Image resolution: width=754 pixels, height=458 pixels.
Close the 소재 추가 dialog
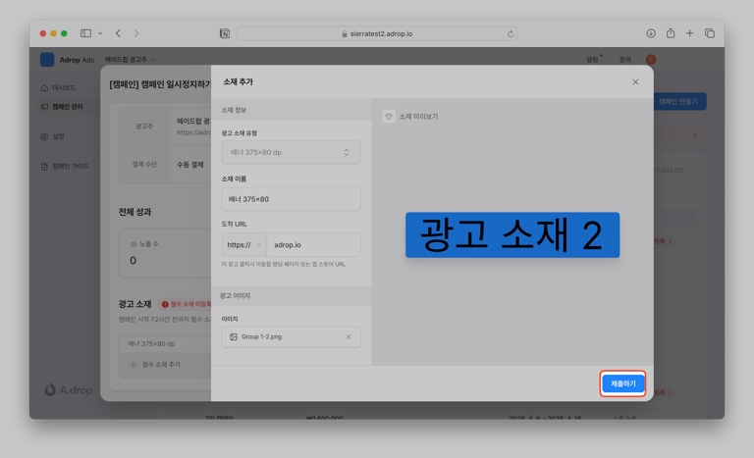(635, 82)
